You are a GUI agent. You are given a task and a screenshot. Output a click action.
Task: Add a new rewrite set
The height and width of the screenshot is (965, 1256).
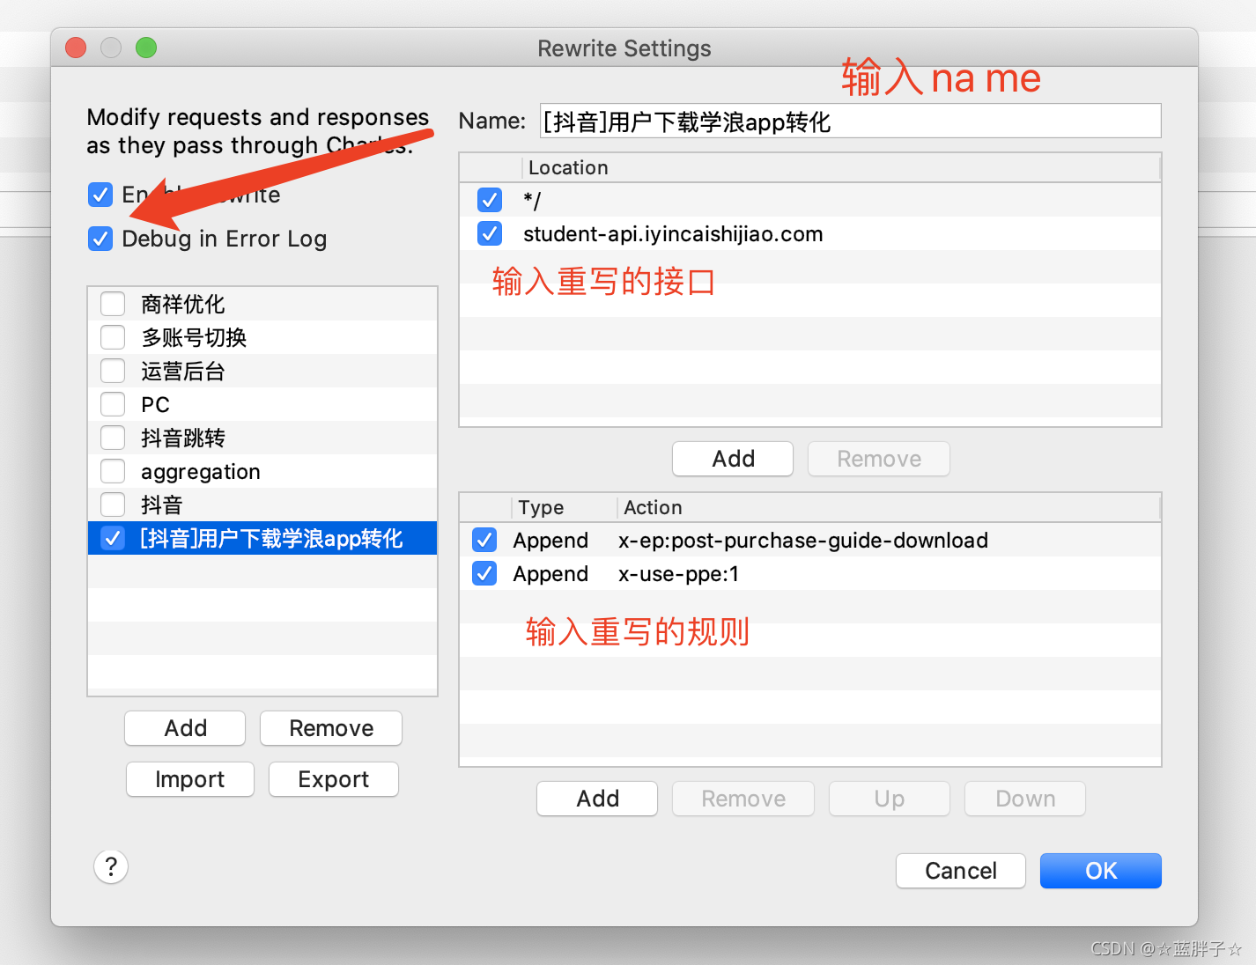tap(185, 728)
